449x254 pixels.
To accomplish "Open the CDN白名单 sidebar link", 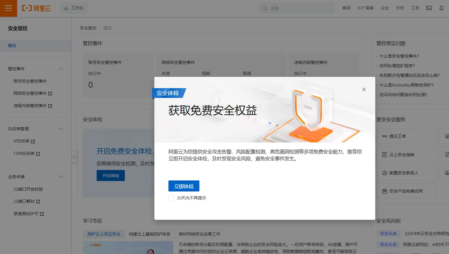I will [27, 153].
